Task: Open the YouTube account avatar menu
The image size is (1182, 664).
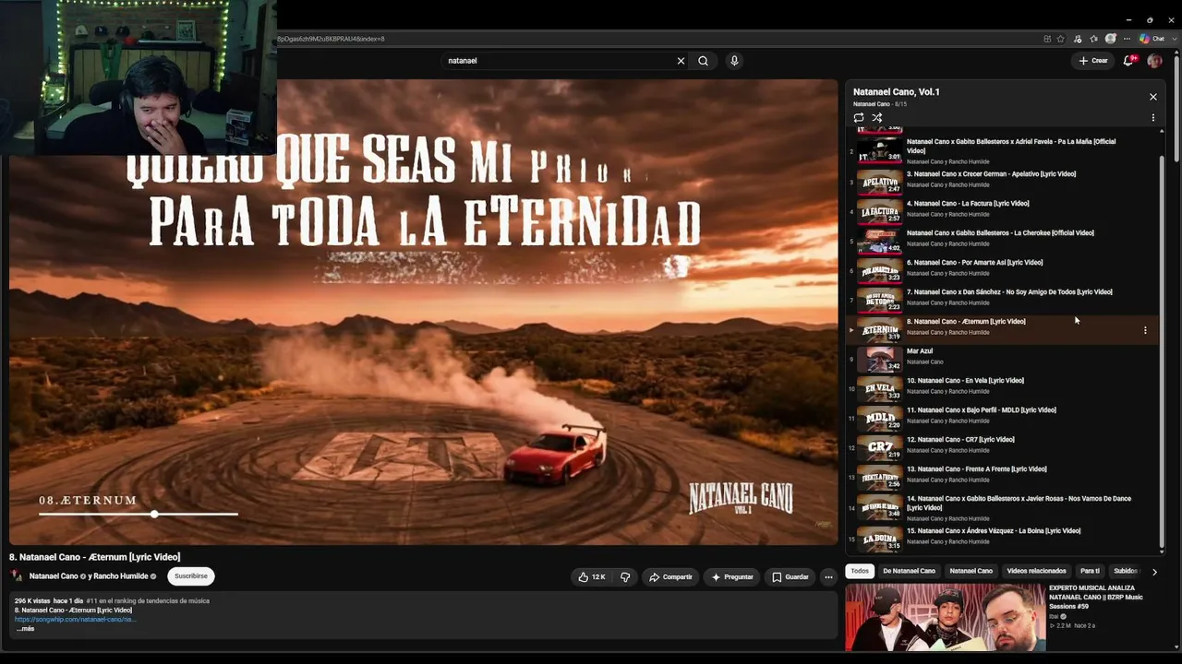Action: [1154, 61]
